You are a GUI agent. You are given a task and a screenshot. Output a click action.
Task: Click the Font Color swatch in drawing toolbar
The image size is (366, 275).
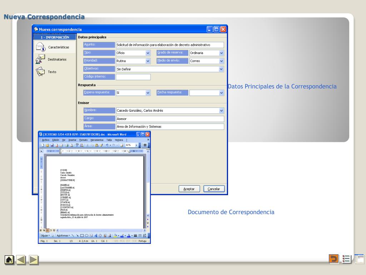coord(128,236)
